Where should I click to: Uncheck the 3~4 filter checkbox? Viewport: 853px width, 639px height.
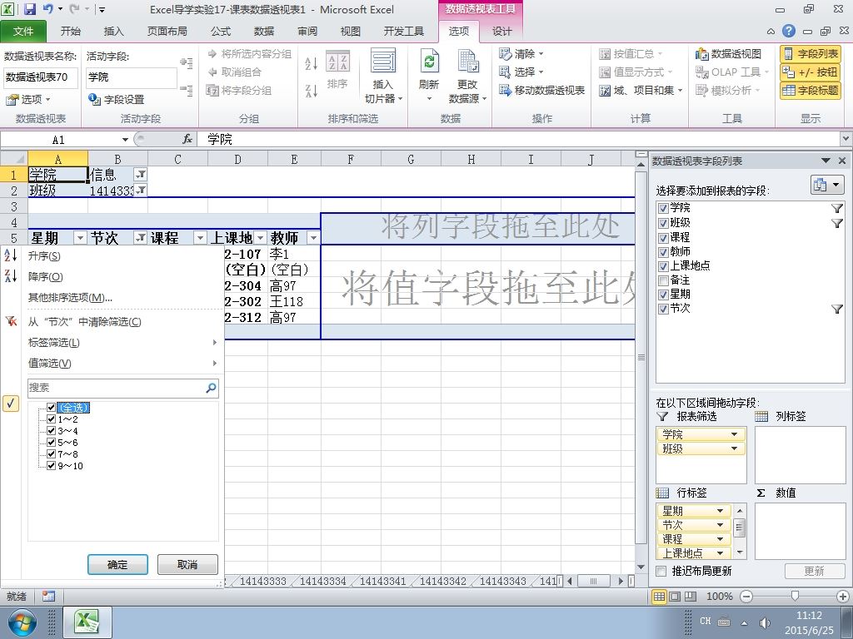[51, 430]
